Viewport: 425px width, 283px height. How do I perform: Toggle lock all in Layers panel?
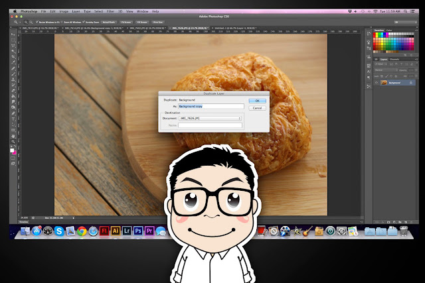396,76
